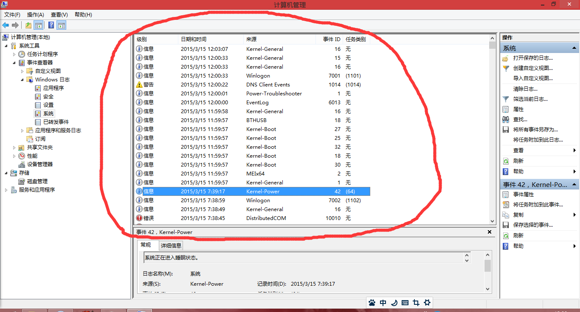Click the blue Help toolbar icon
The image size is (580, 312).
coord(51,25)
